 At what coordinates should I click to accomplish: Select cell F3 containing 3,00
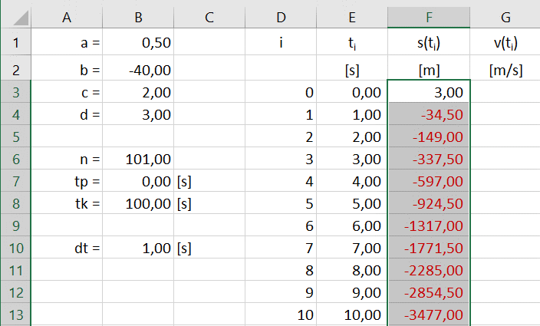coord(429,93)
